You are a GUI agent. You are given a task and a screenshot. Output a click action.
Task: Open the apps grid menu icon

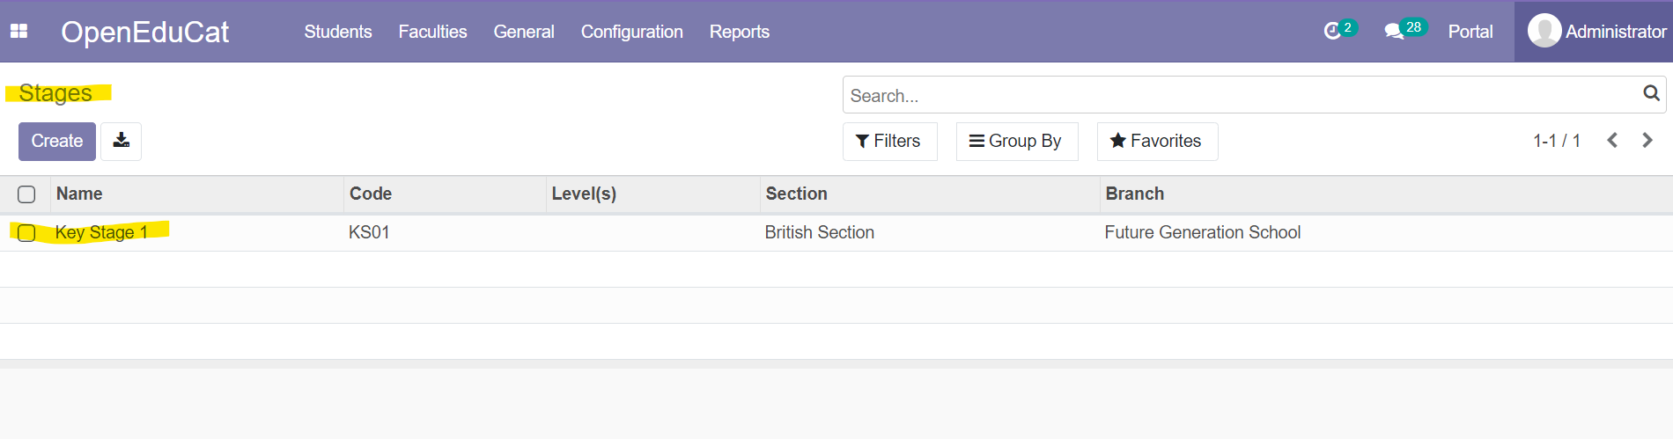18,32
